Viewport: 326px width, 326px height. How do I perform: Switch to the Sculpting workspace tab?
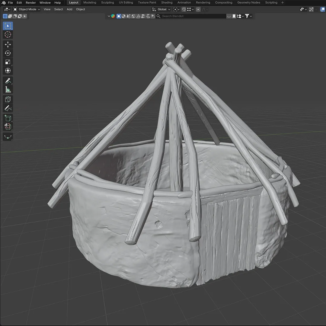click(107, 3)
